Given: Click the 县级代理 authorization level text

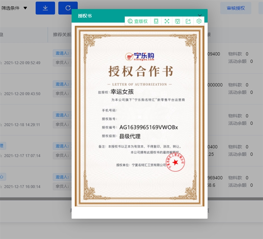Looking at the screenshot, I should [x=130, y=136].
